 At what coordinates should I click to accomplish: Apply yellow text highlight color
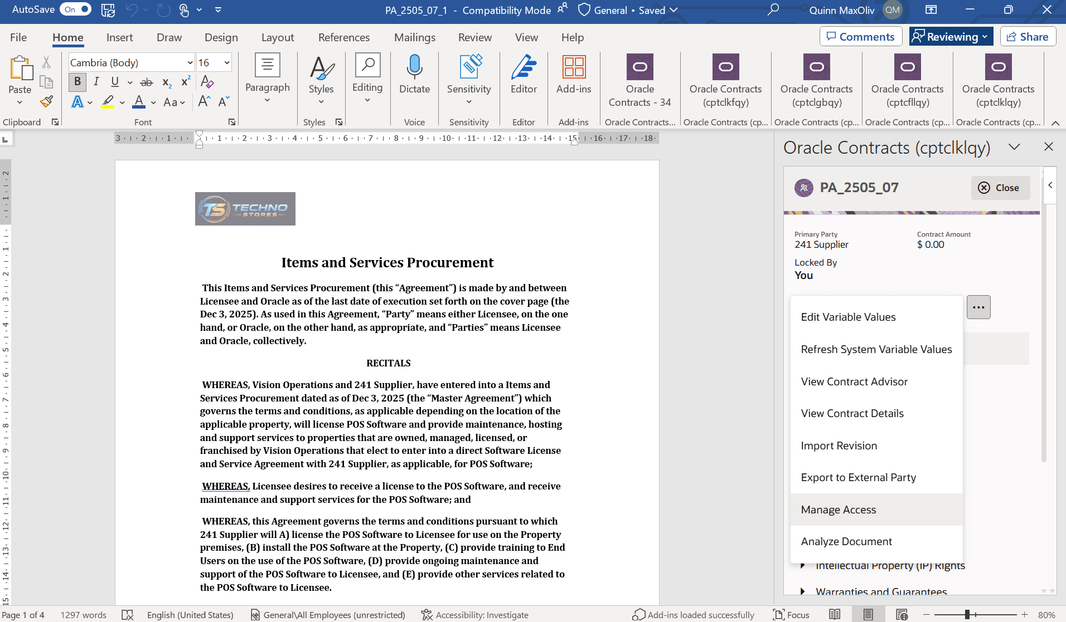(x=108, y=102)
